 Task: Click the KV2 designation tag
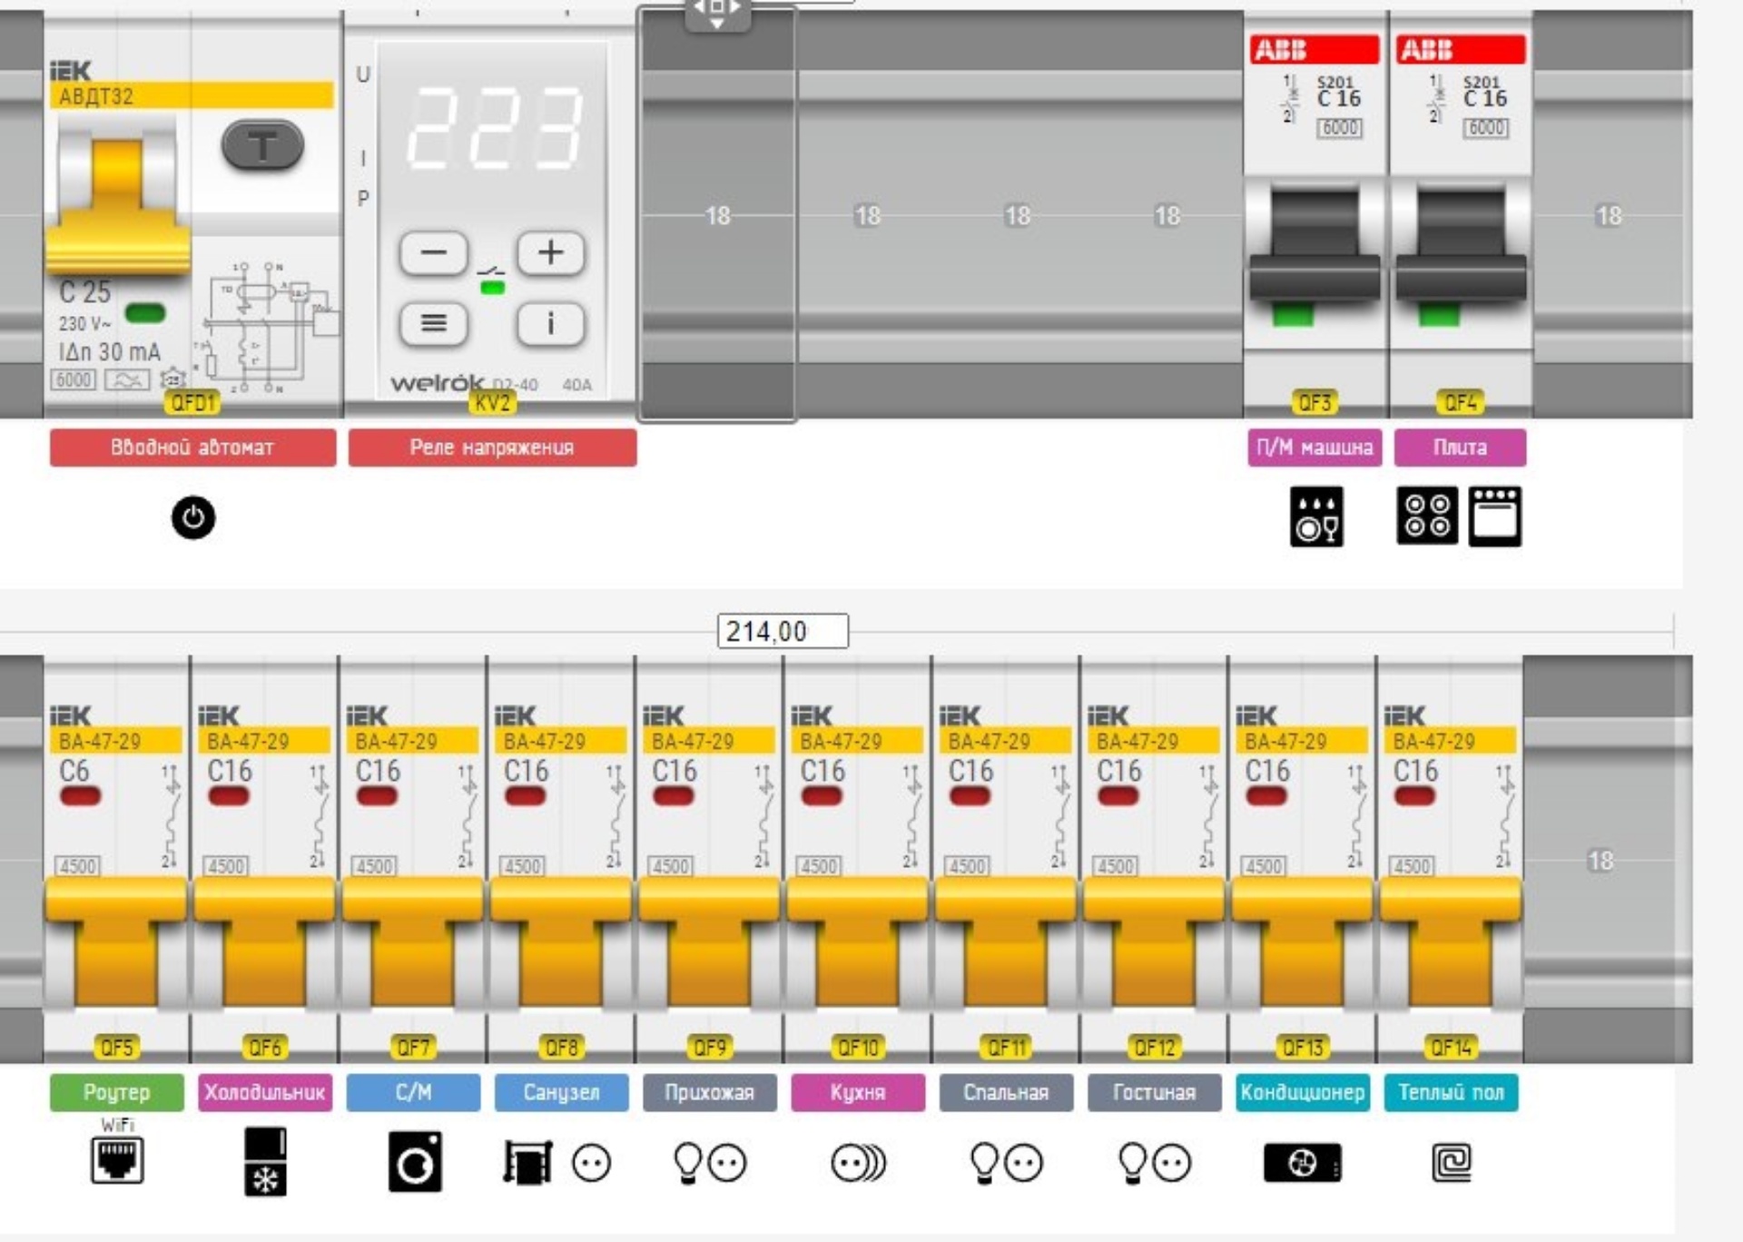coord(492,402)
